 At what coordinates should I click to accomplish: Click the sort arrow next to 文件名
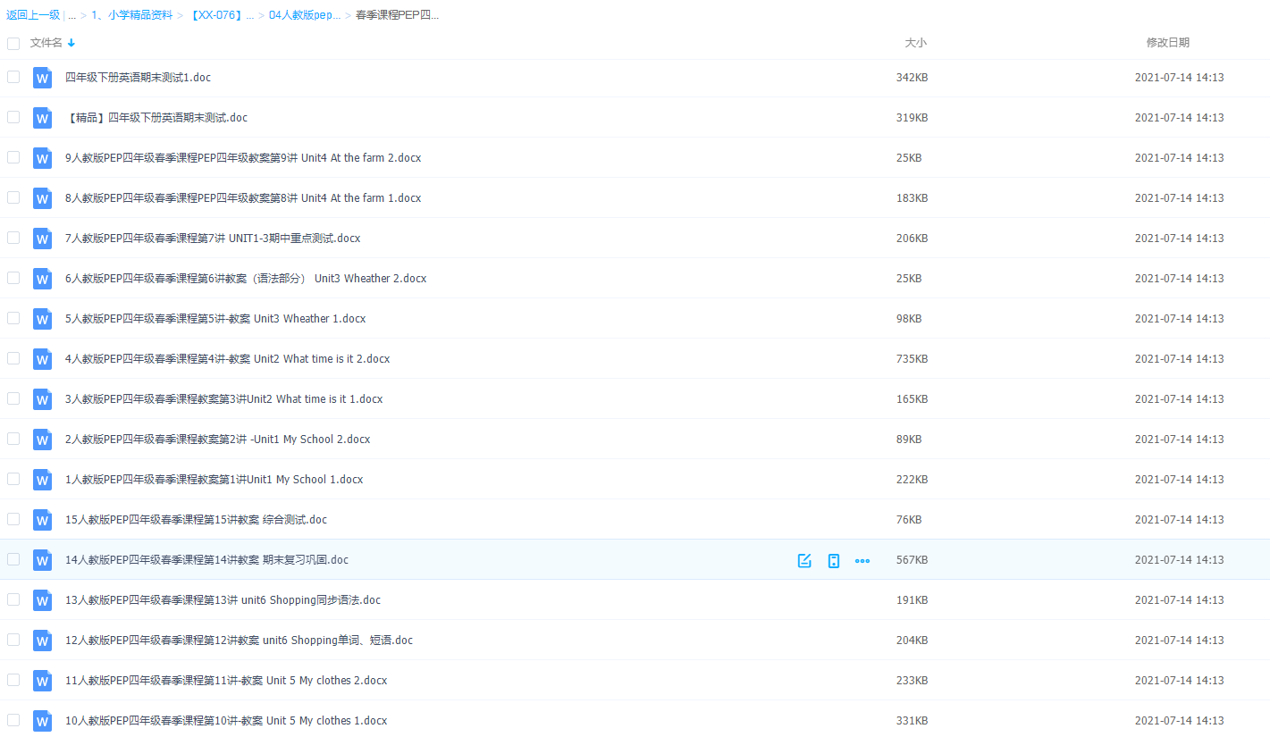(71, 43)
